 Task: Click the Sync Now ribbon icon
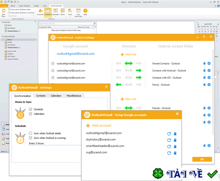pos(4,13)
